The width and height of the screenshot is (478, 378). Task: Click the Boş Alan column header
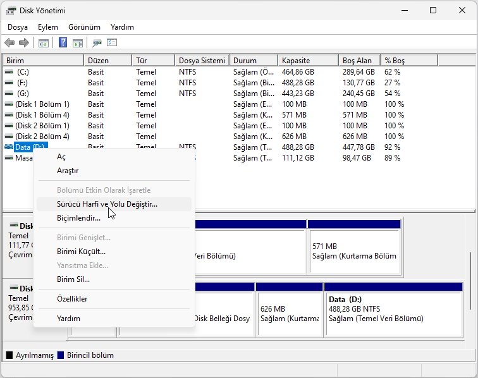point(357,60)
